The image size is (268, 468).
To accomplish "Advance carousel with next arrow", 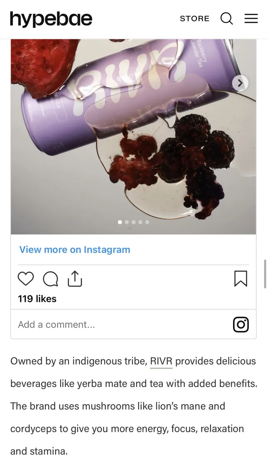I will 240,83.
